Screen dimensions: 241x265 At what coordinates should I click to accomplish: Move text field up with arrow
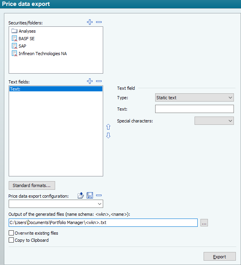[x=108, y=127]
